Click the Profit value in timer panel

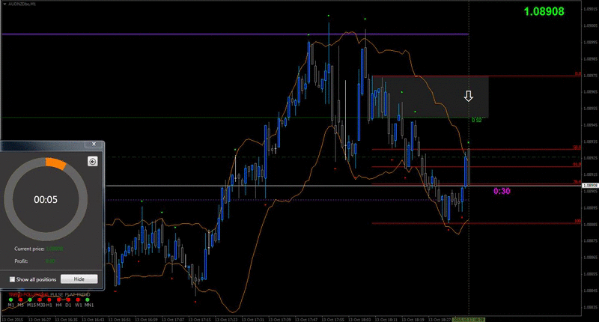click(x=50, y=261)
